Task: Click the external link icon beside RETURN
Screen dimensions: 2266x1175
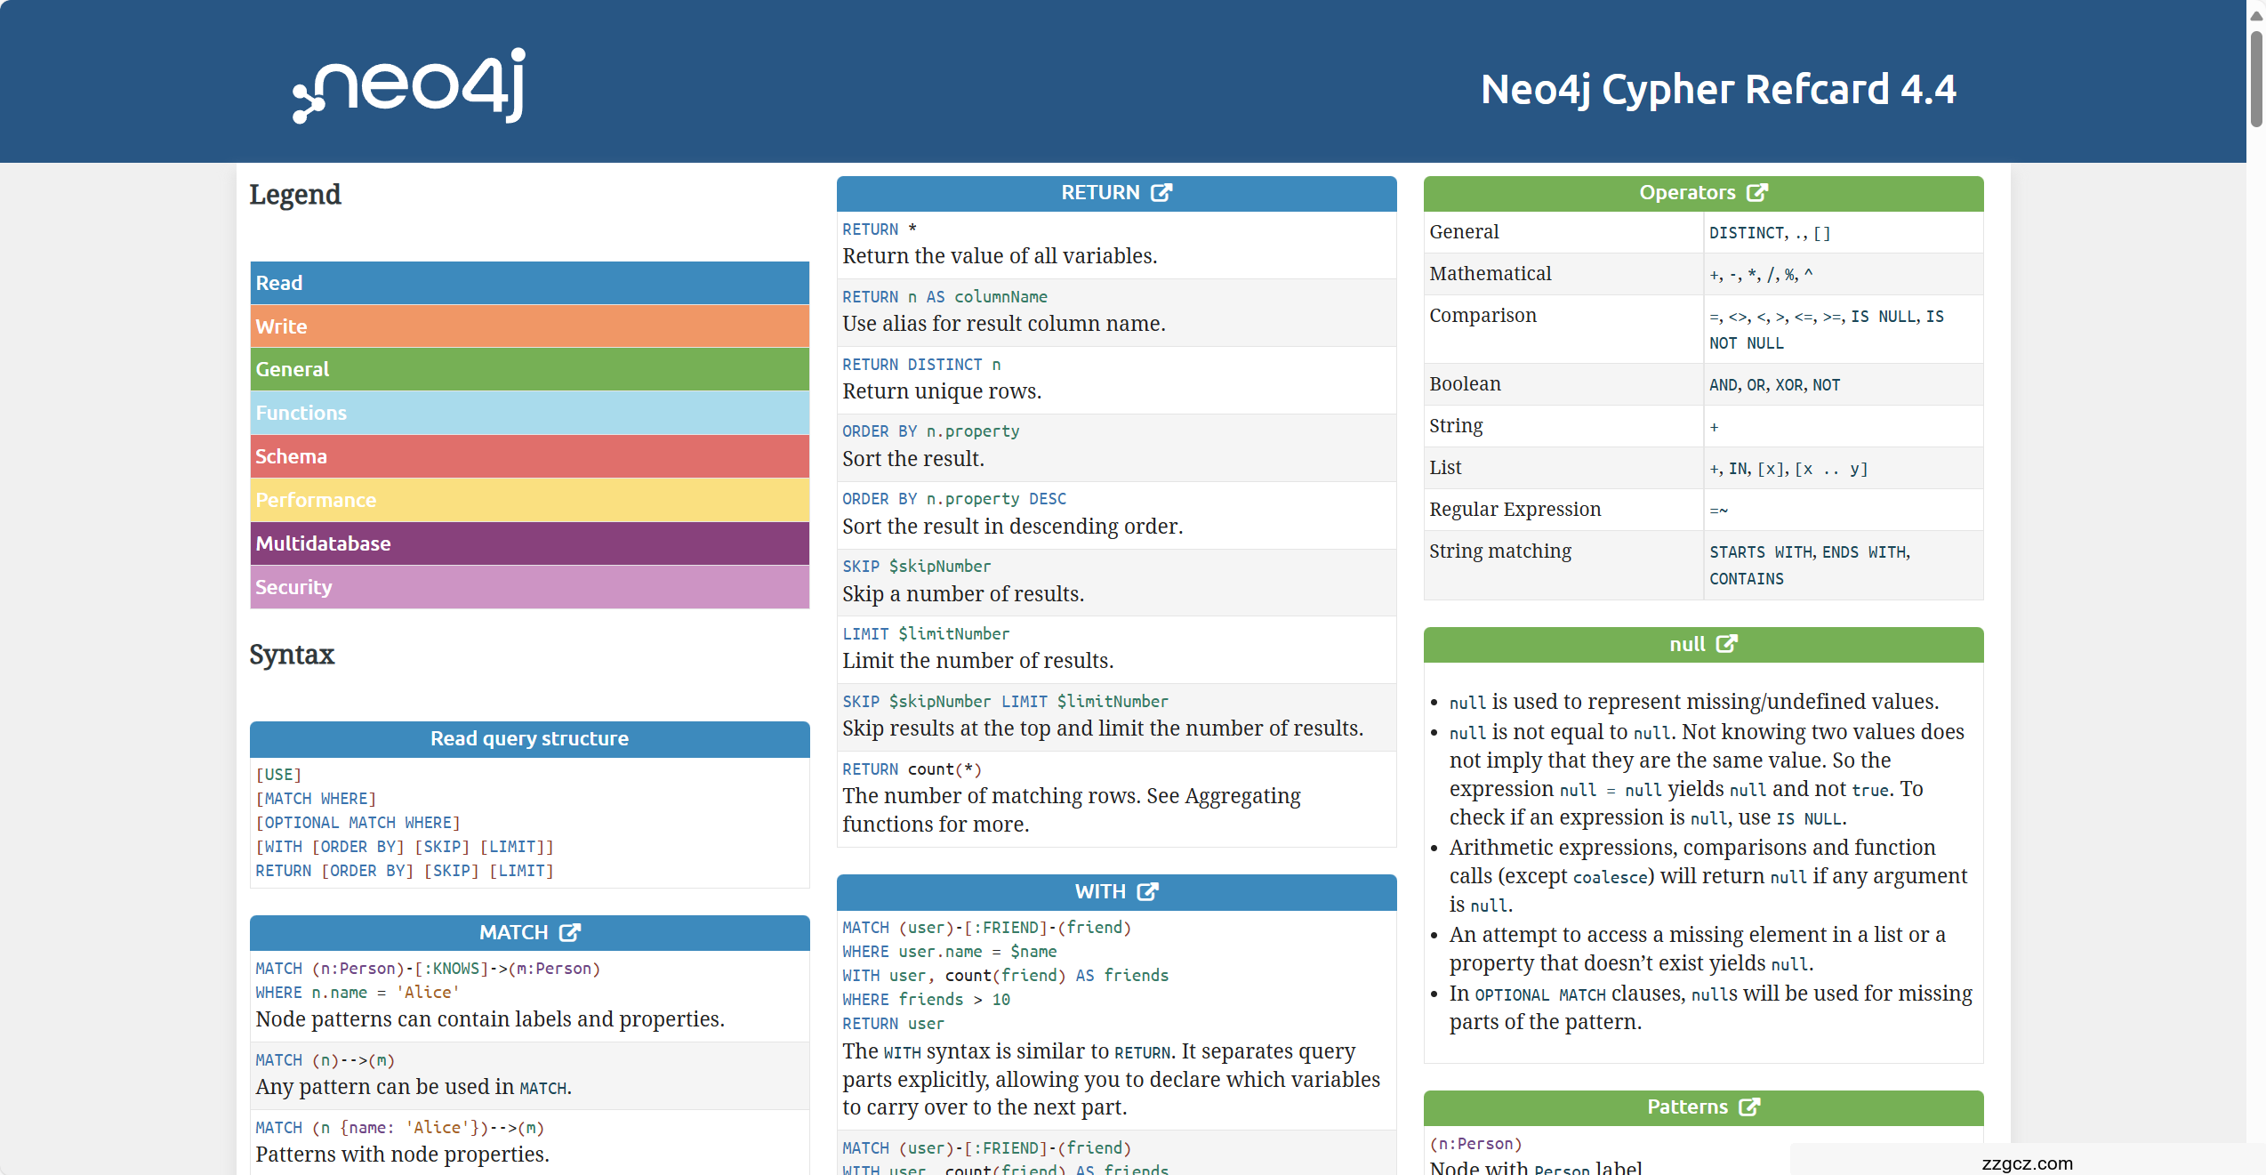Action: [1161, 193]
